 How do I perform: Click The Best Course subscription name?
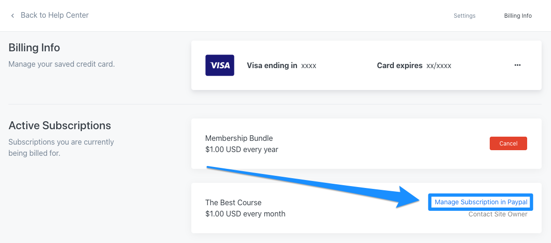tap(233, 202)
